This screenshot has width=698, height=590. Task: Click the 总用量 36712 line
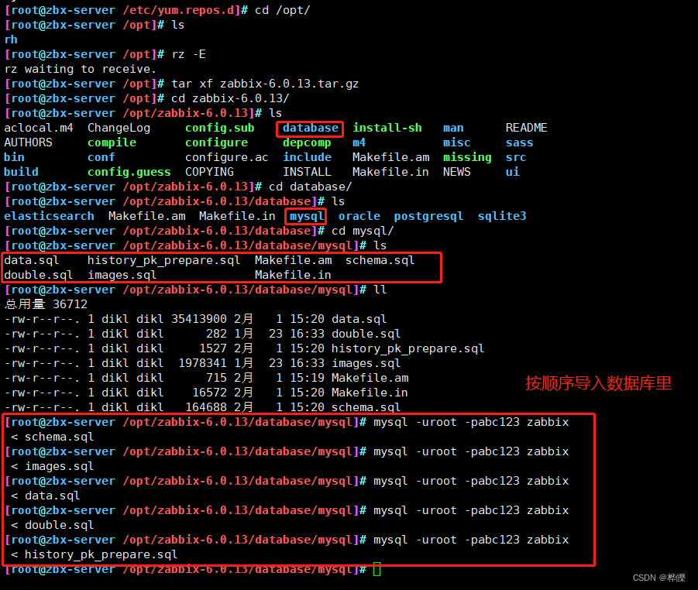coord(46,304)
